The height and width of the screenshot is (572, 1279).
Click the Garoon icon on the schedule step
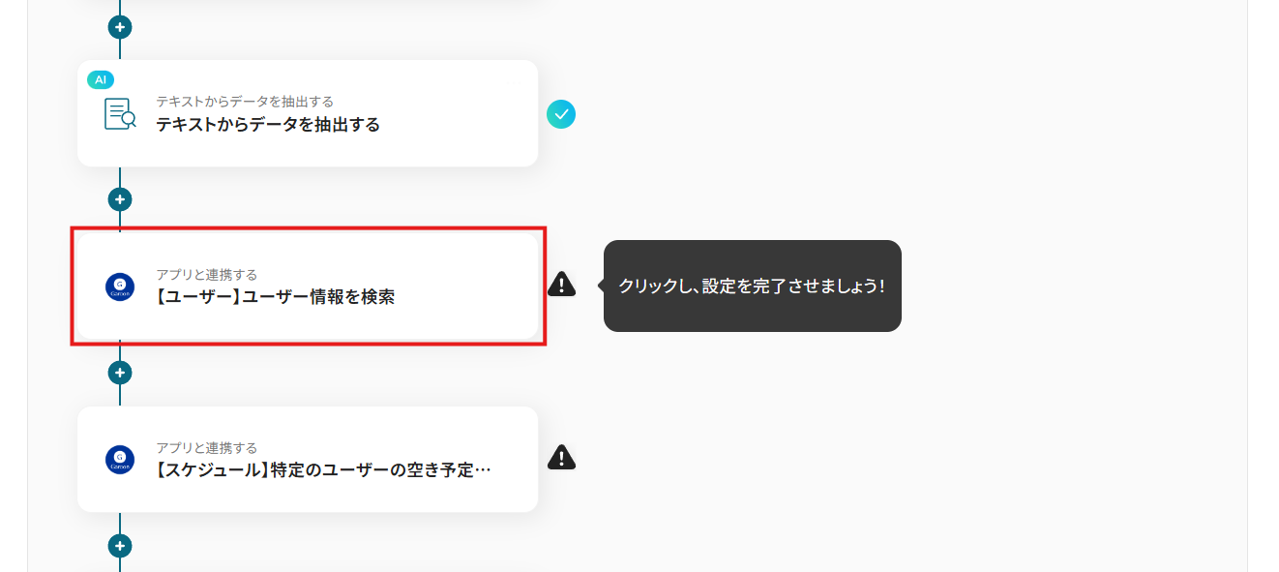[120, 460]
